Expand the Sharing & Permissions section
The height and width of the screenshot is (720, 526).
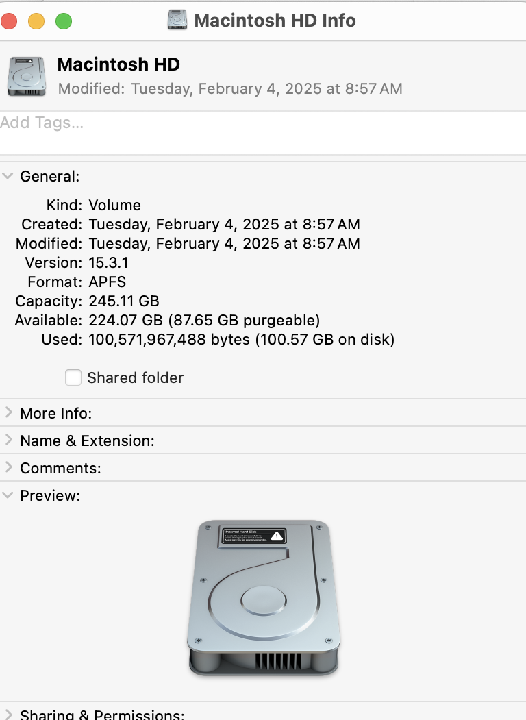(8, 715)
